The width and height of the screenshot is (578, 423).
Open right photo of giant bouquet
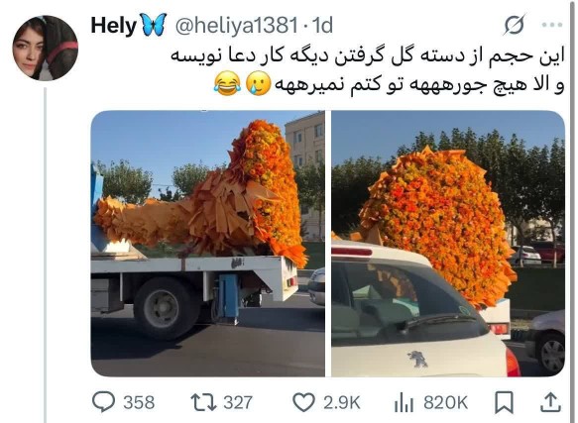tap(448, 244)
